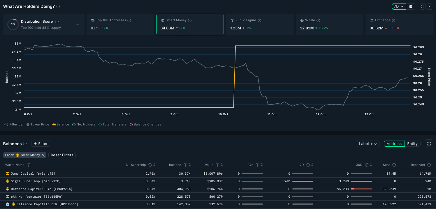Open the calendar date picker icon

[411, 6]
